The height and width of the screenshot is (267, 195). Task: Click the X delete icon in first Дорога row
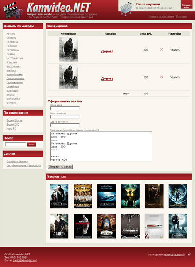coord(161,50)
